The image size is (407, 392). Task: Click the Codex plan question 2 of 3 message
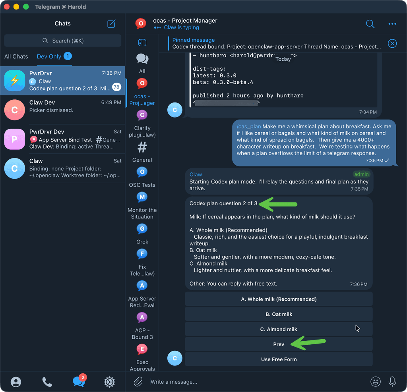click(x=279, y=243)
